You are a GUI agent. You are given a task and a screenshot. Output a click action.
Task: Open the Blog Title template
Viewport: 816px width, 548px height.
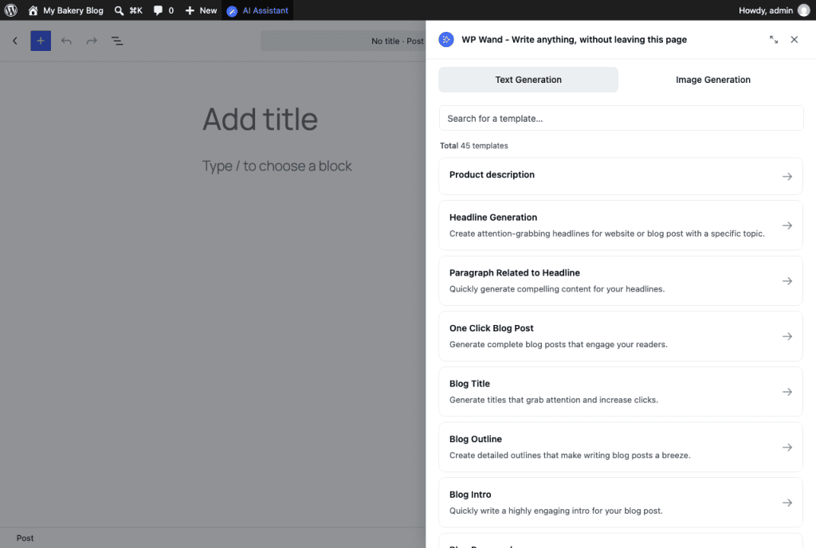(x=620, y=392)
